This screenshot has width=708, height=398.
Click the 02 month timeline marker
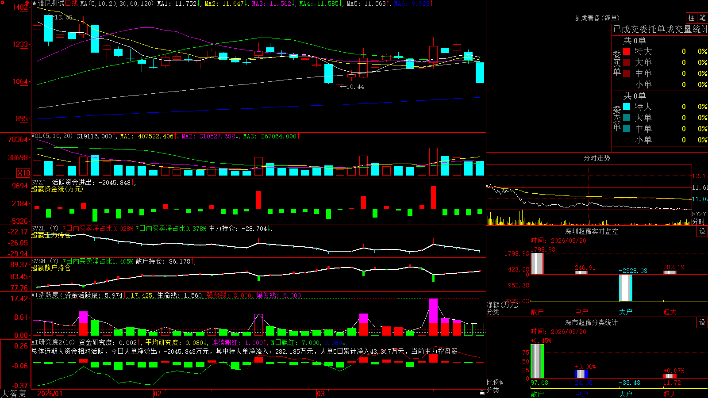point(158,394)
